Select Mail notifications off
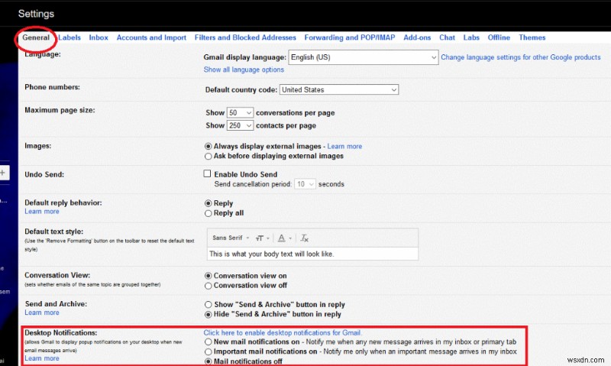The height and width of the screenshot is (366, 611). point(208,361)
